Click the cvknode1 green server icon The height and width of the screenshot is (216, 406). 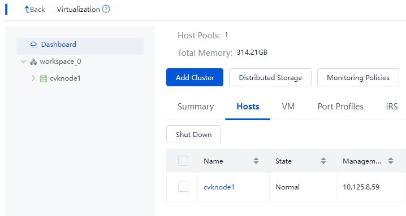point(44,78)
